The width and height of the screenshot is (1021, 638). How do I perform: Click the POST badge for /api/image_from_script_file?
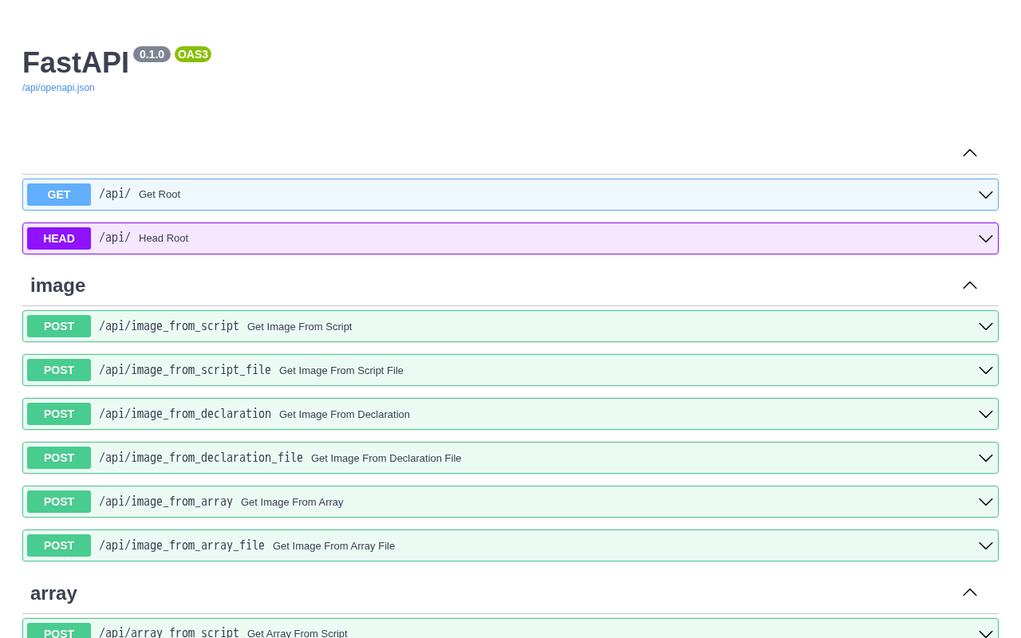click(59, 370)
